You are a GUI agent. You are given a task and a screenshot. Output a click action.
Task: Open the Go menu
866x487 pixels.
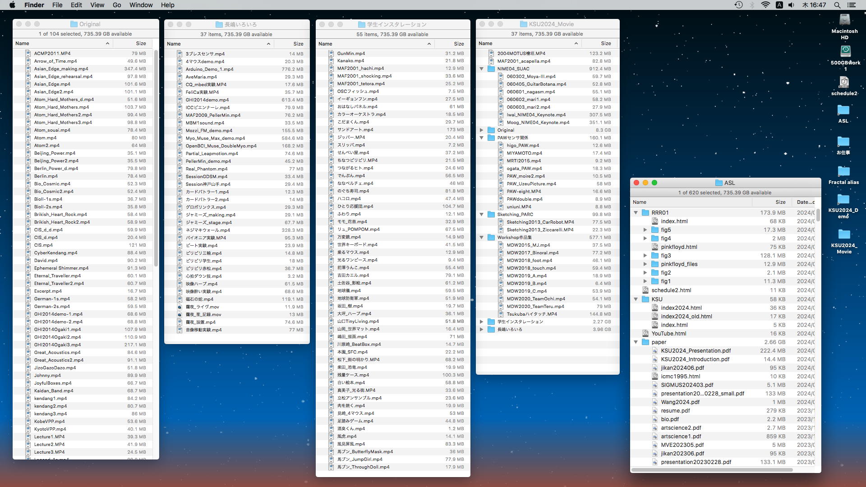tap(117, 5)
